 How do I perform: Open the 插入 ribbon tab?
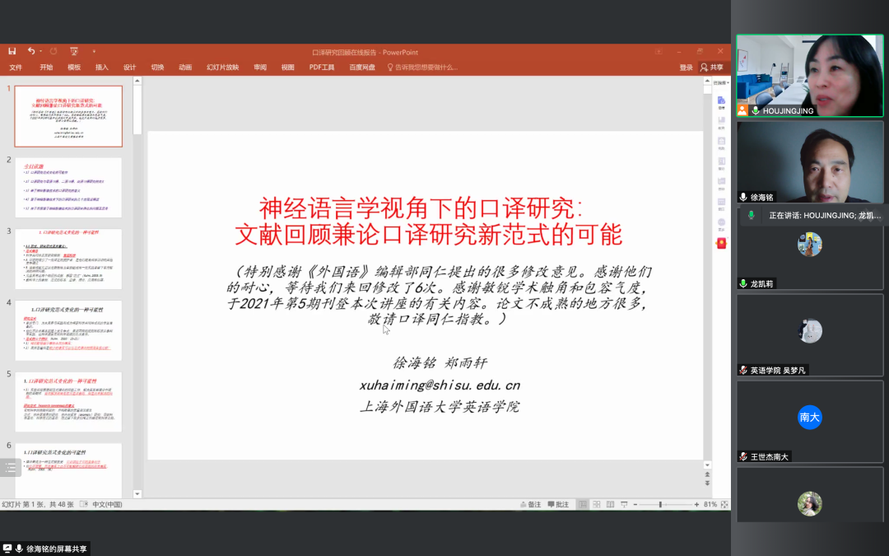pyautogui.click(x=102, y=68)
